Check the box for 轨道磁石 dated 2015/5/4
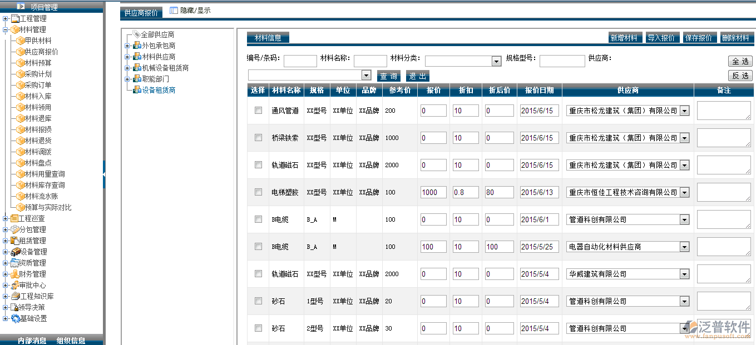This screenshot has height=345, width=756. click(x=258, y=273)
